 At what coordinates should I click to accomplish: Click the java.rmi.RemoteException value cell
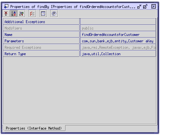118,47
